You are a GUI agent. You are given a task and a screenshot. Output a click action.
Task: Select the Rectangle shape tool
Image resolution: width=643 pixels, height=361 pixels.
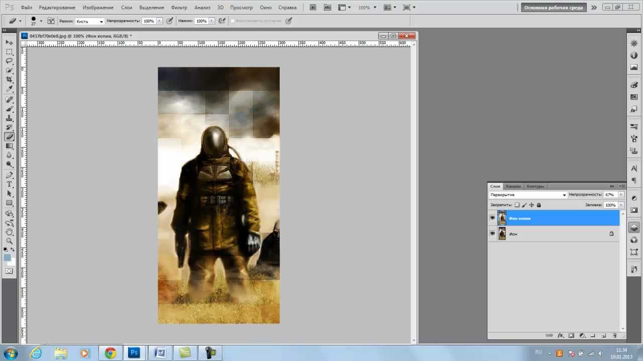(x=9, y=203)
